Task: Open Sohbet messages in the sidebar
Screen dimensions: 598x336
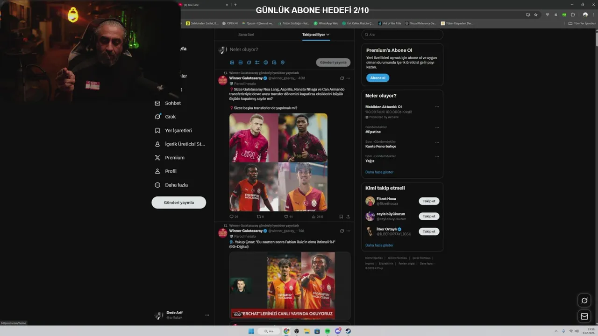Action: coord(168,103)
